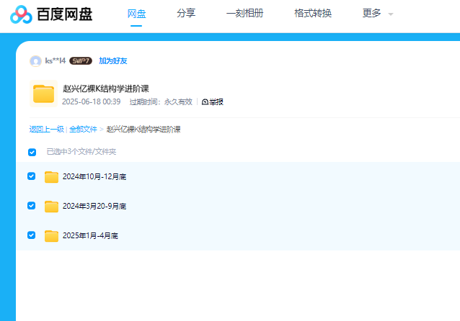
Task: Switch to the 分享 tab
Action: (x=185, y=13)
